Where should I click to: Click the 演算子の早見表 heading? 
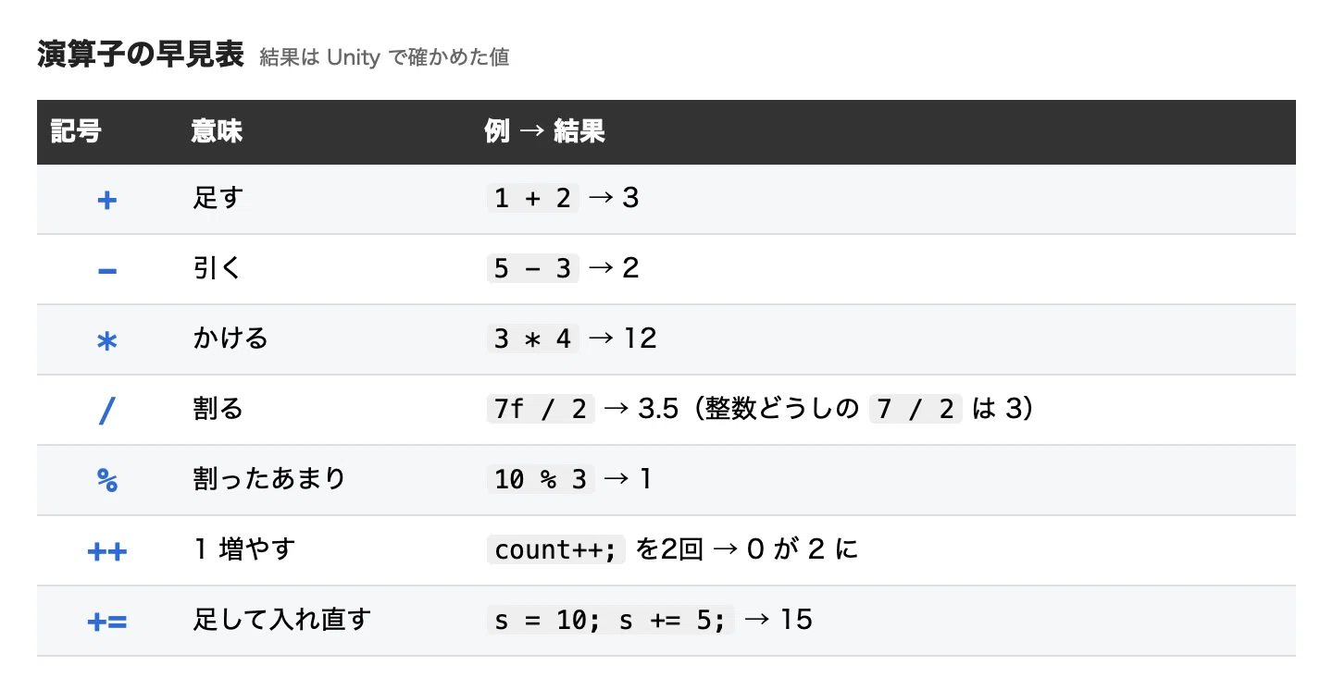[x=141, y=55]
